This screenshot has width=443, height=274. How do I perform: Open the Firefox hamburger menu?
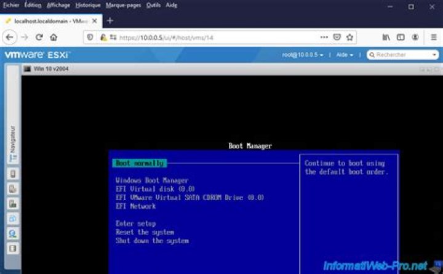(434, 38)
